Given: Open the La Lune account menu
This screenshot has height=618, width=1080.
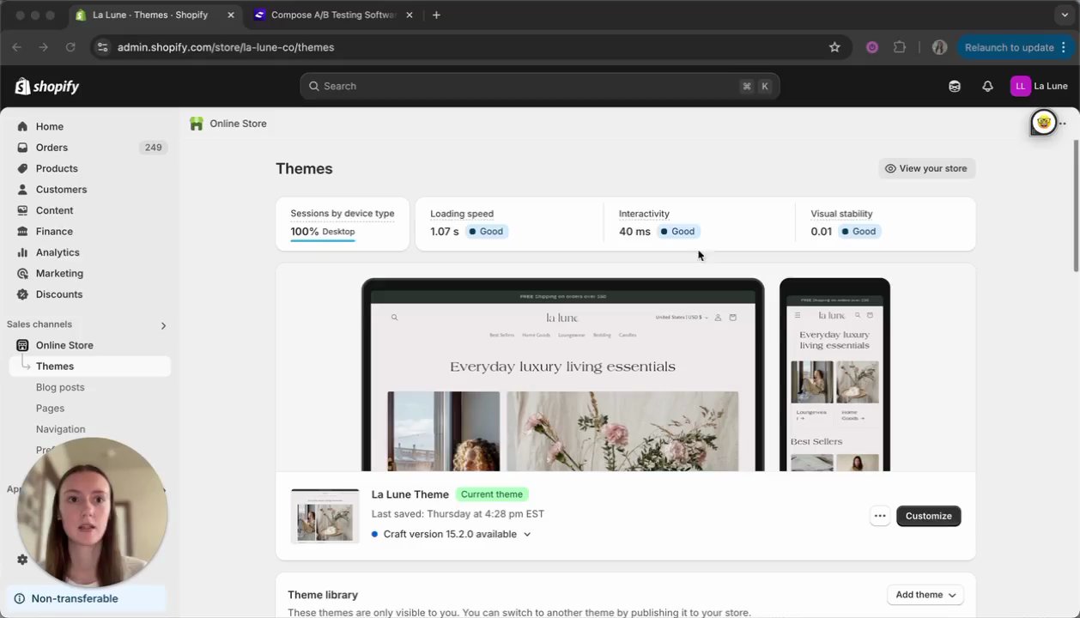Looking at the screenshot, I should 1040,86.
